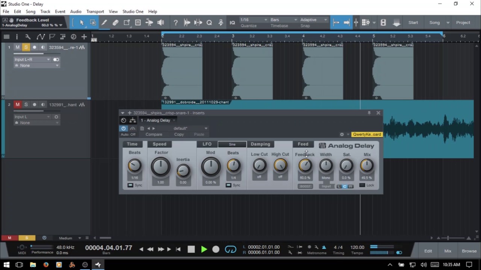
Task: Open track 1 Input L+R dropdown
Action: click(32, 59)
